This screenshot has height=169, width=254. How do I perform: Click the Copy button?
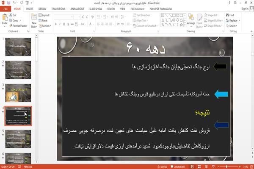click(14, 21)
